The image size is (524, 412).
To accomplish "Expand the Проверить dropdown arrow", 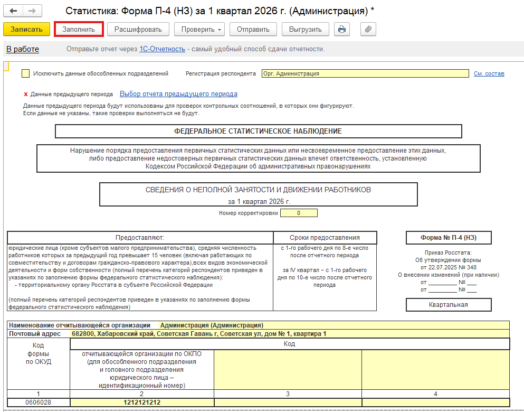I will pyautogui.click(x=219, y=30).
